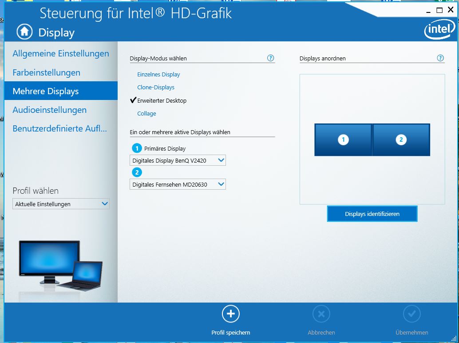Select Clone-Displays mode
The height and width of the screenshot is (343, 459).
pyautogui.click(x=156, y=87)
